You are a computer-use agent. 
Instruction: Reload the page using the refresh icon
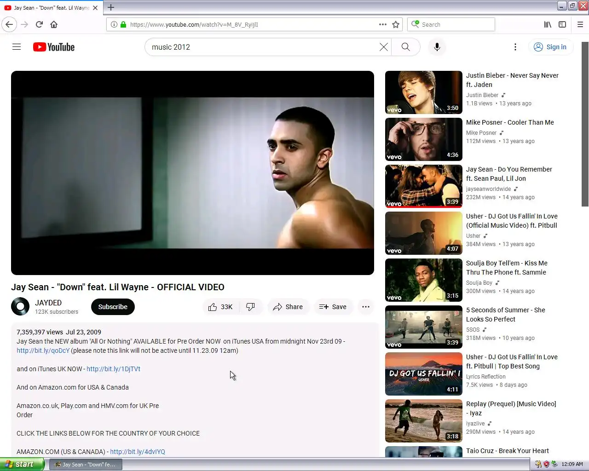coord(40,24)
